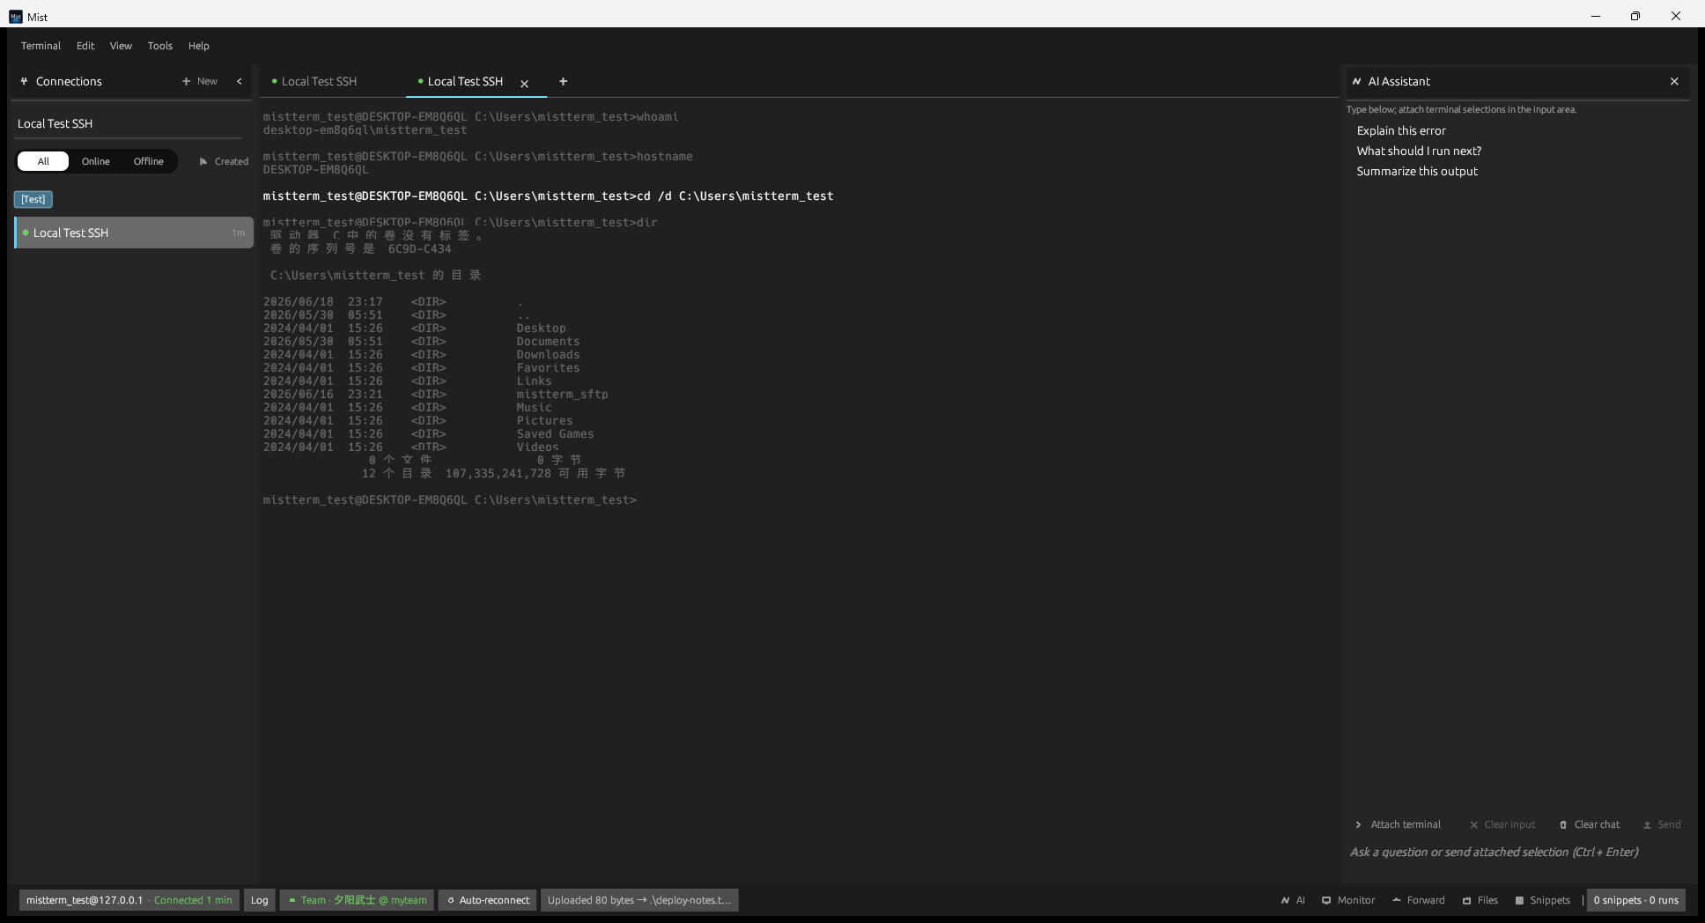The height and width of the screenshot is (923, 1705).
Task: Open the Tools menu
Action: pyautogui.click(x=160, y=46)
